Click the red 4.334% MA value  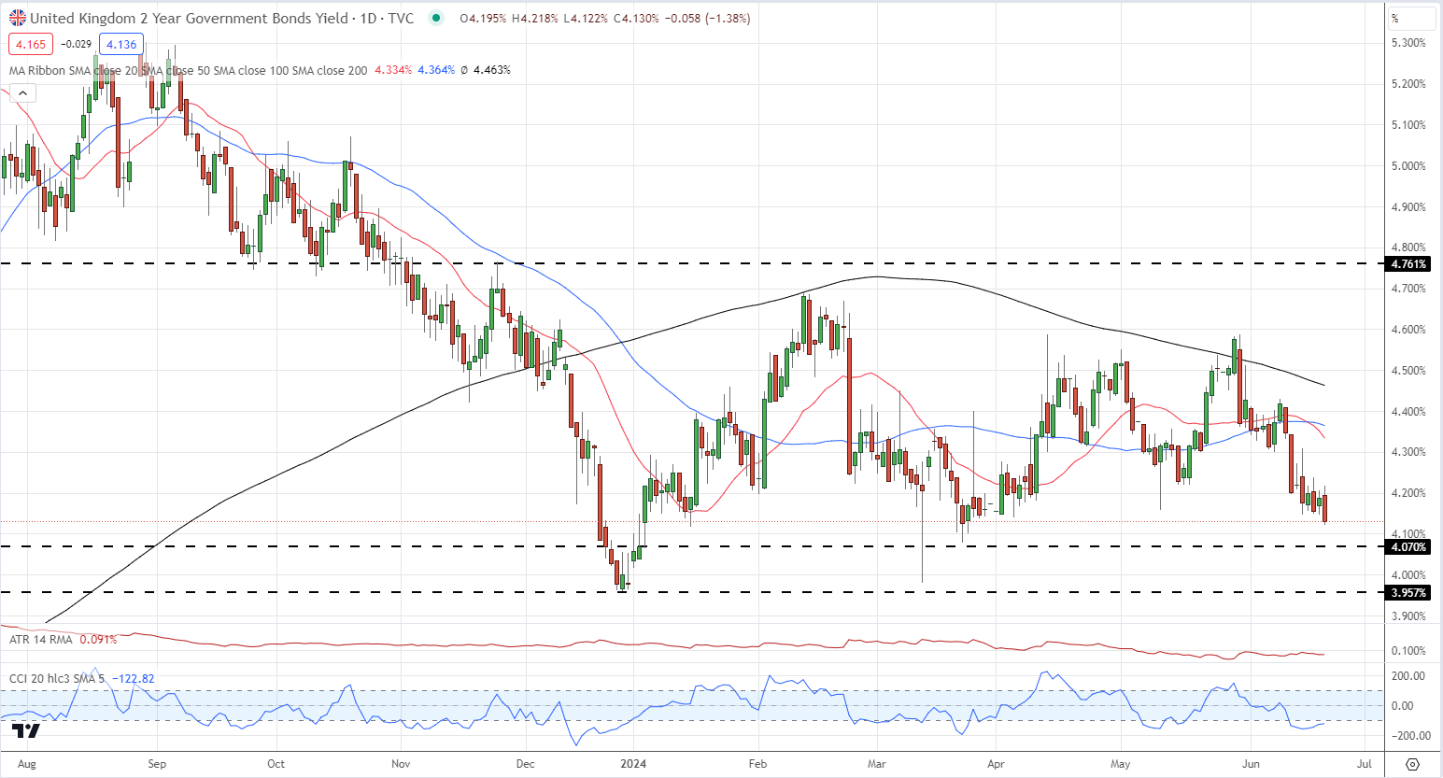pos(393,70)
